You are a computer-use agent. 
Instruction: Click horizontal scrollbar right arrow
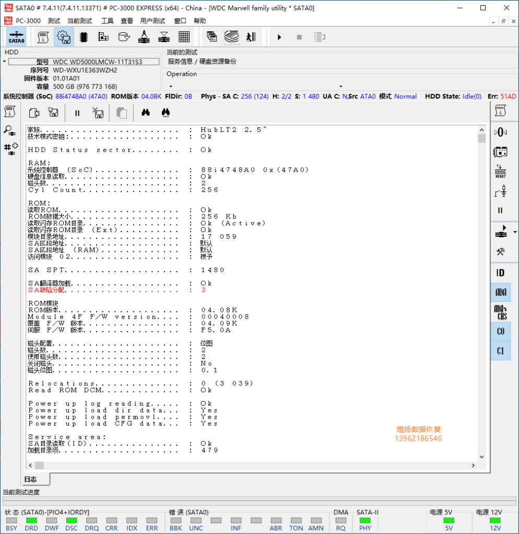click(473, 465)
